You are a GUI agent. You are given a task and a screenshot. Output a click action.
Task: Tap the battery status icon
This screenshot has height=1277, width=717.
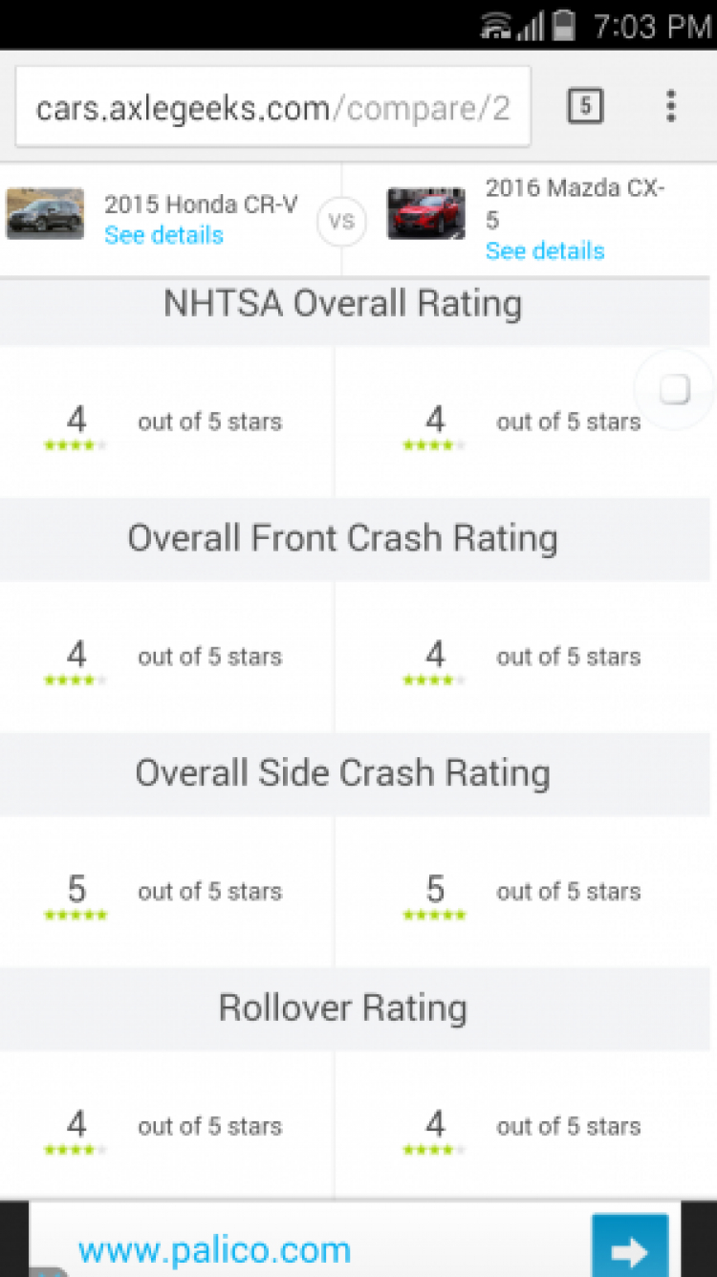(564, 25)
